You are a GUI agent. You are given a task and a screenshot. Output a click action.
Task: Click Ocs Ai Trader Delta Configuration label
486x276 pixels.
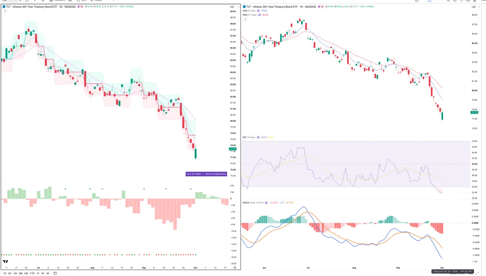pos(206,174)
